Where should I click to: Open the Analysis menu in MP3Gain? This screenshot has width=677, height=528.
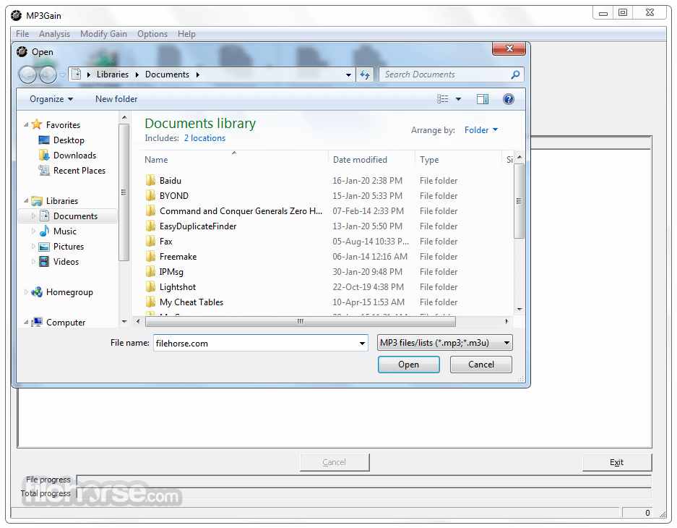click(54, 34)
